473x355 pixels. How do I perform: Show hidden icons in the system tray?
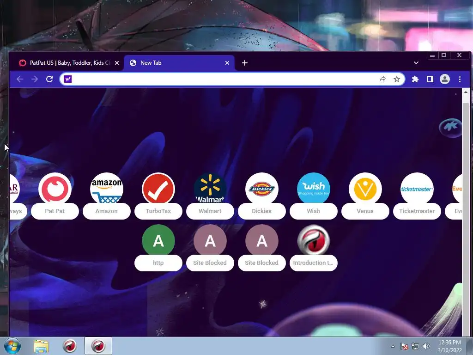coord(393,346)
